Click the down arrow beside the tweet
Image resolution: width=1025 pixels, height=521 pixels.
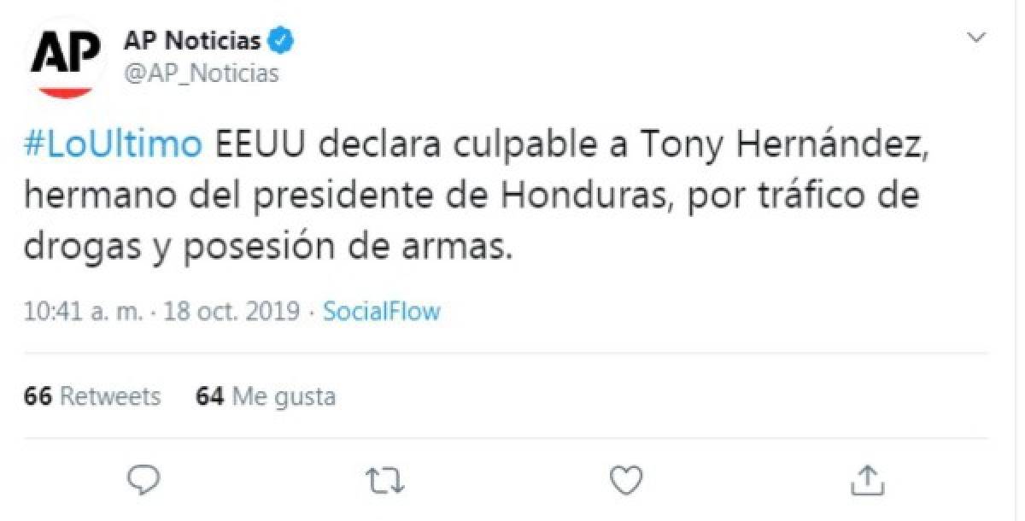[x=975, y=37]
